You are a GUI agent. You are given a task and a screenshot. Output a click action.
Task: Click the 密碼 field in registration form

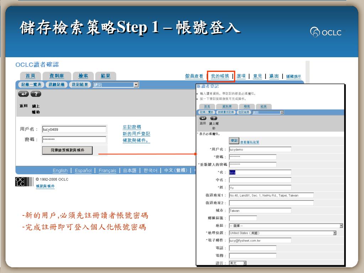coord(253,157)
